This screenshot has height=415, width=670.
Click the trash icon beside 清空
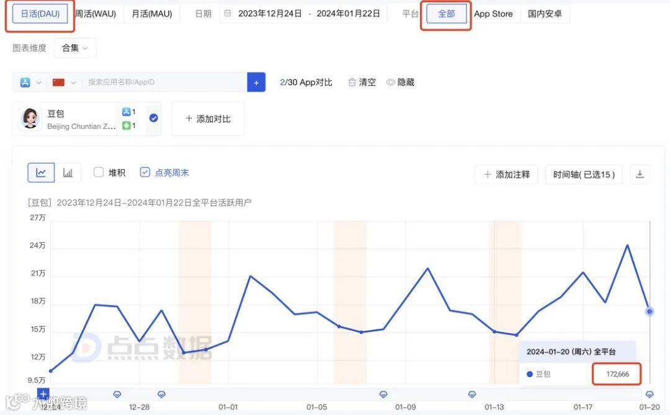tap(352, 82)
